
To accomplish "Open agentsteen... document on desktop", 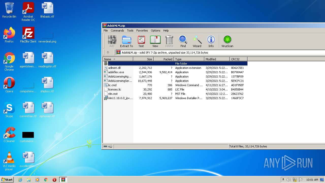I will [x=28, y=60].
